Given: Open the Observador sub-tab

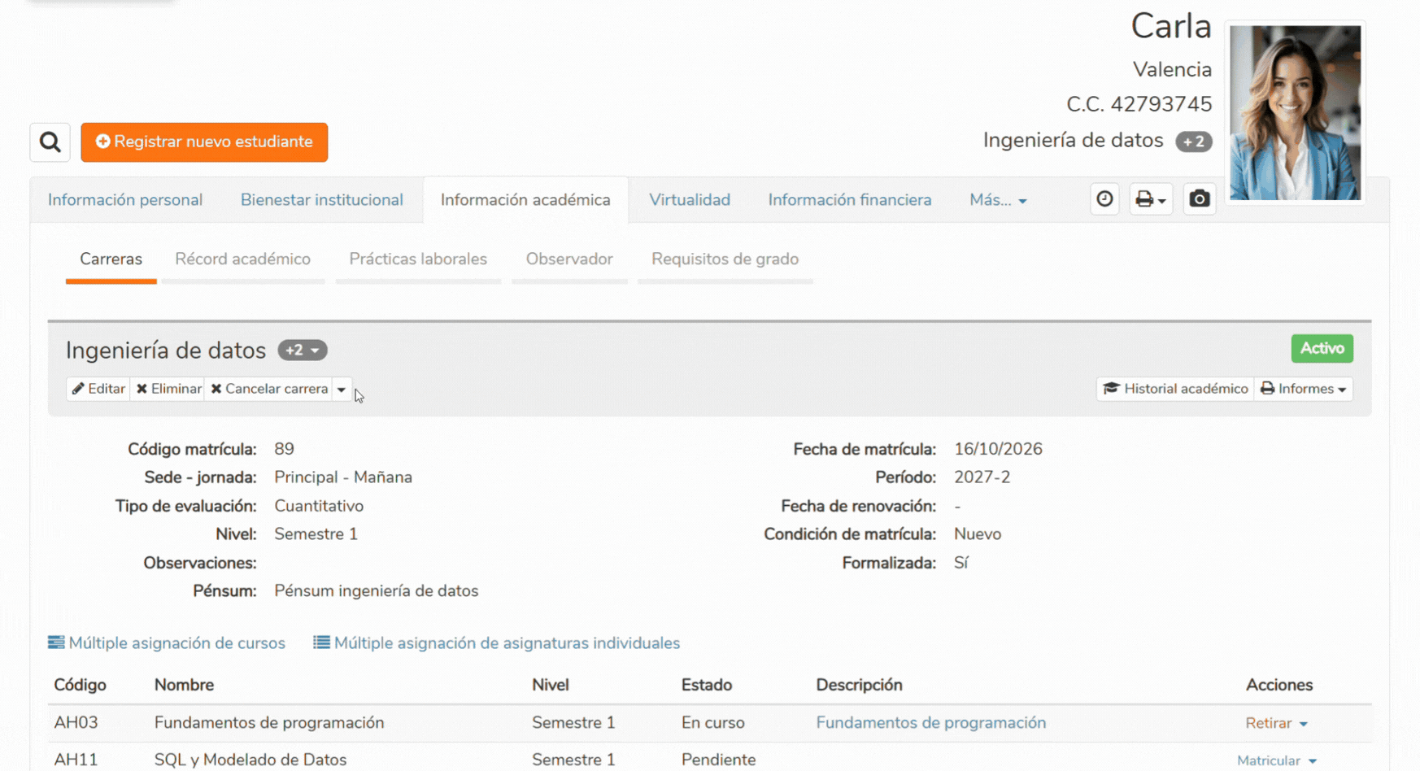Looking at the screenshot, I should tap(569, 259).
